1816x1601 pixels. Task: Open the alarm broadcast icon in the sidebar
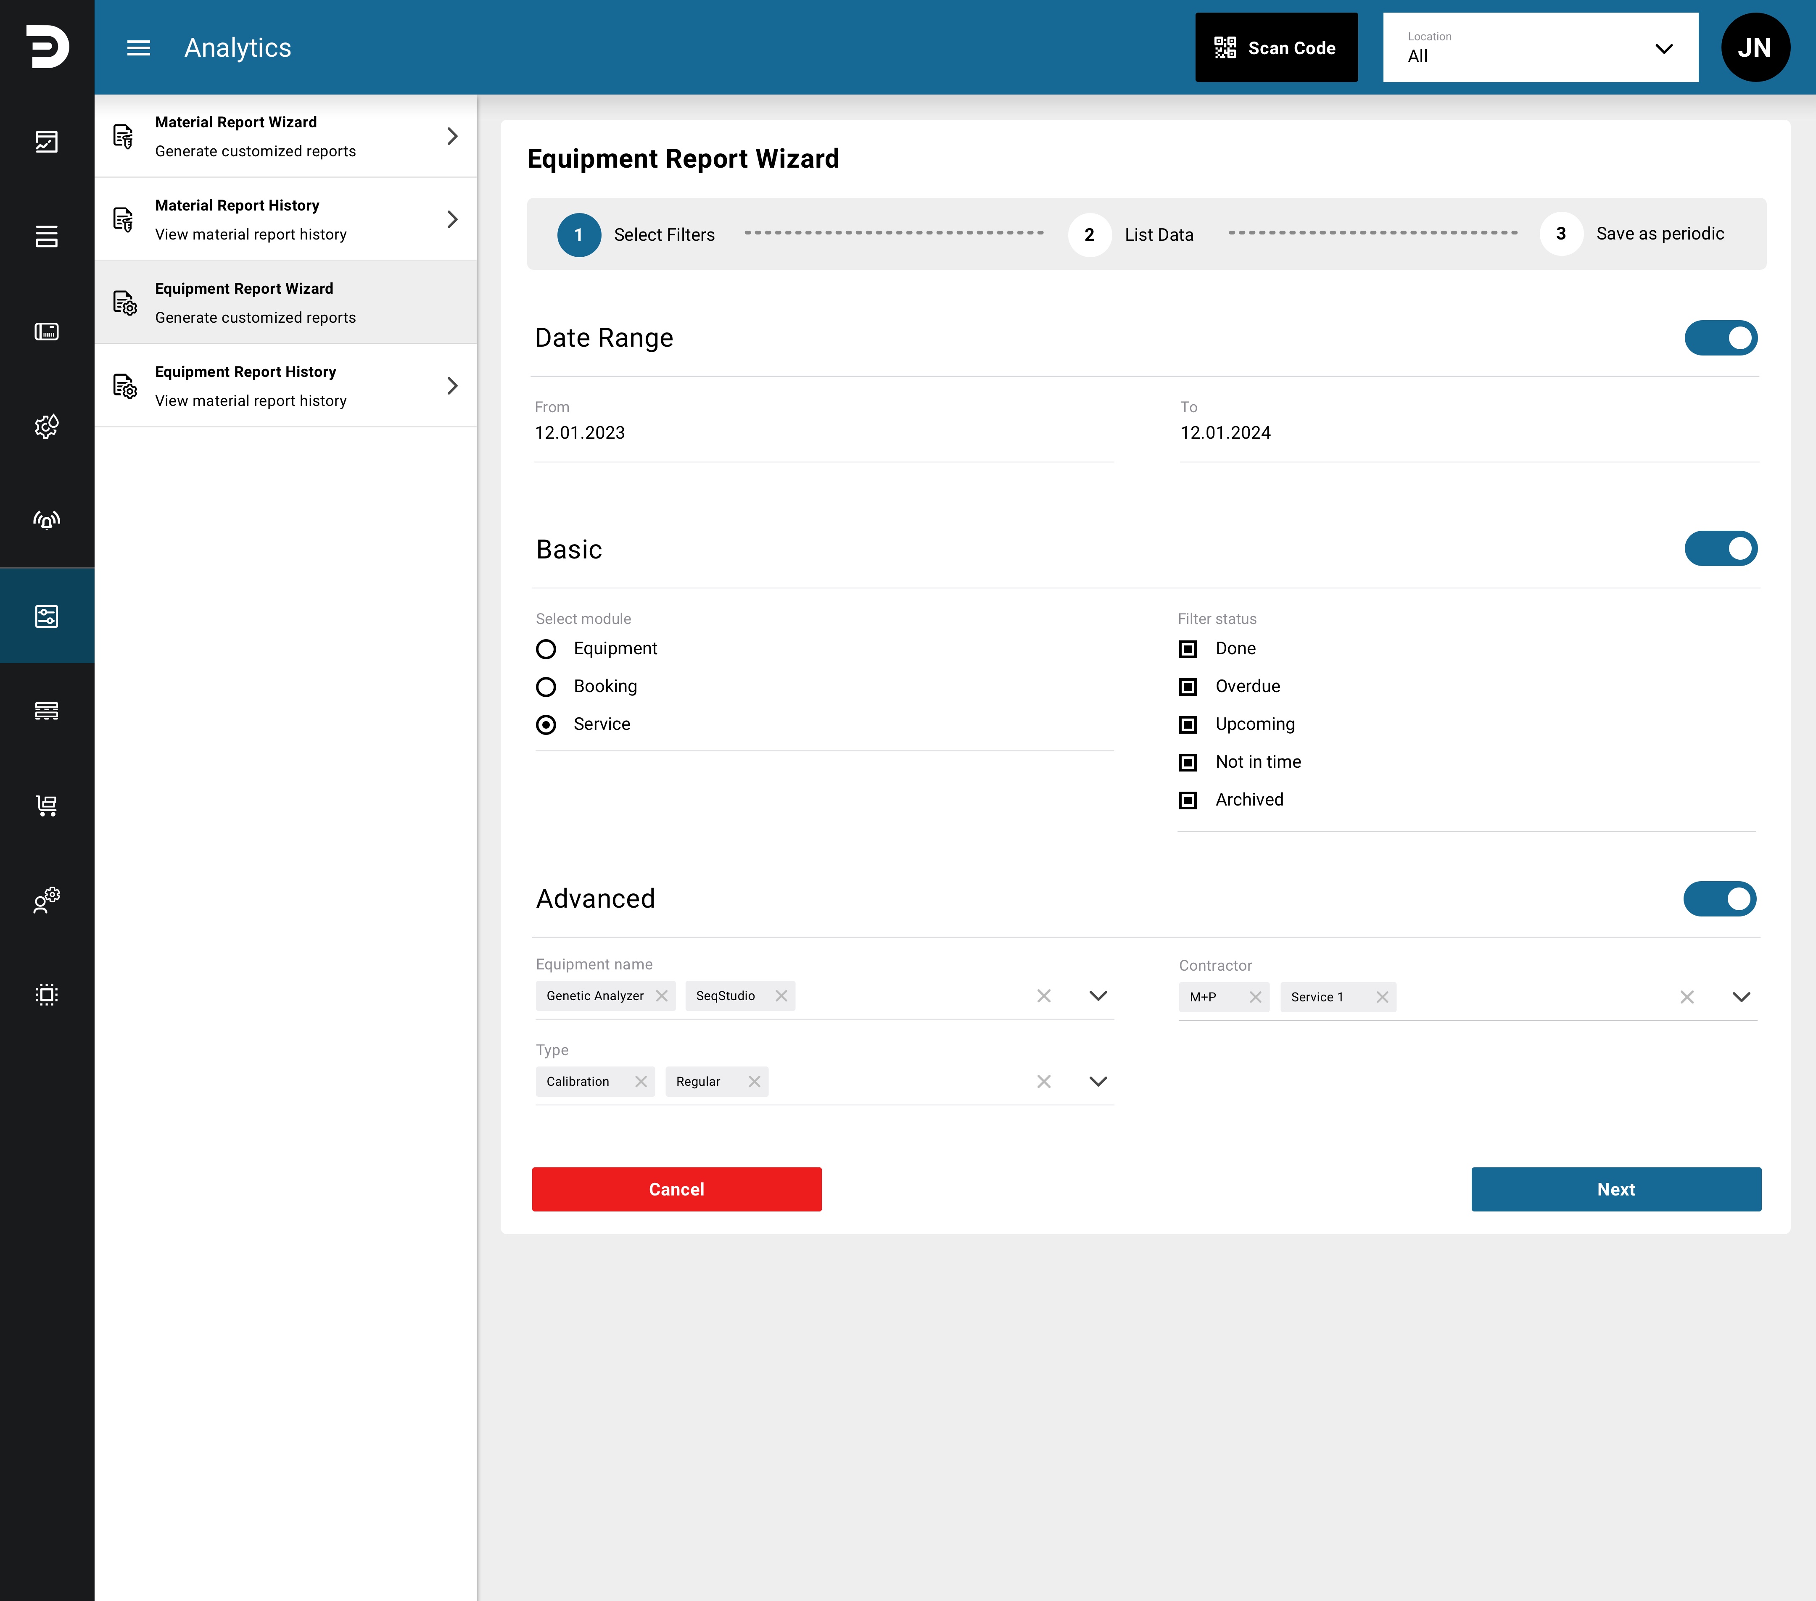46,520
